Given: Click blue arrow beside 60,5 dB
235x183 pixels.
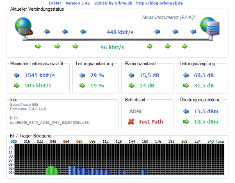Looking at the screenshot, I should [186, 75].
